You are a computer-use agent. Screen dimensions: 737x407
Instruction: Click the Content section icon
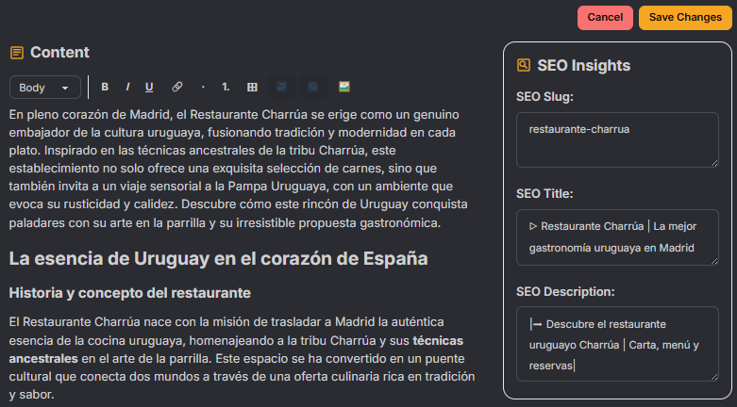(x=17, y=53)
